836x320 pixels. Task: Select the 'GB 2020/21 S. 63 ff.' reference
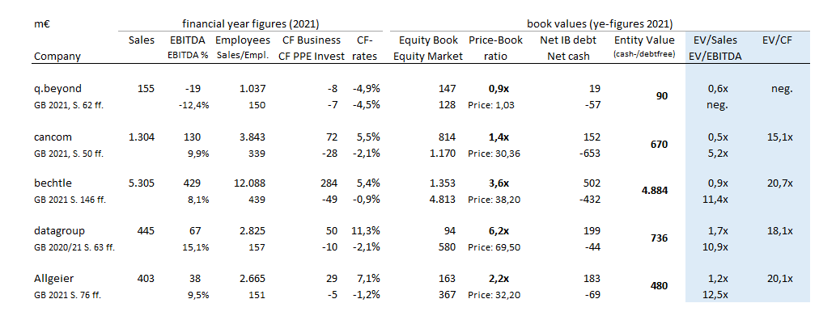(x=74, y=247)
